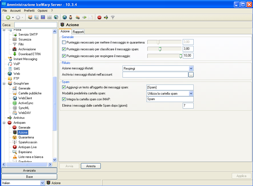This screenshot has width=253, height=186.
Task: Click the antivirus syringe toolbar icon
Action: (x=106, y=17)
